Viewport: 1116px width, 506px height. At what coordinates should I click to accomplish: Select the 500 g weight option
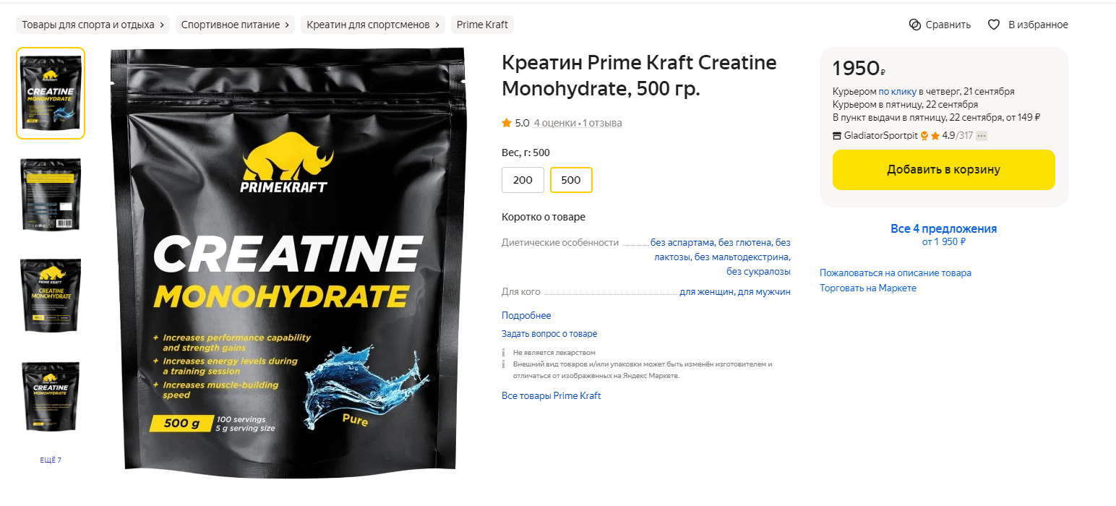tap(571, 180)
